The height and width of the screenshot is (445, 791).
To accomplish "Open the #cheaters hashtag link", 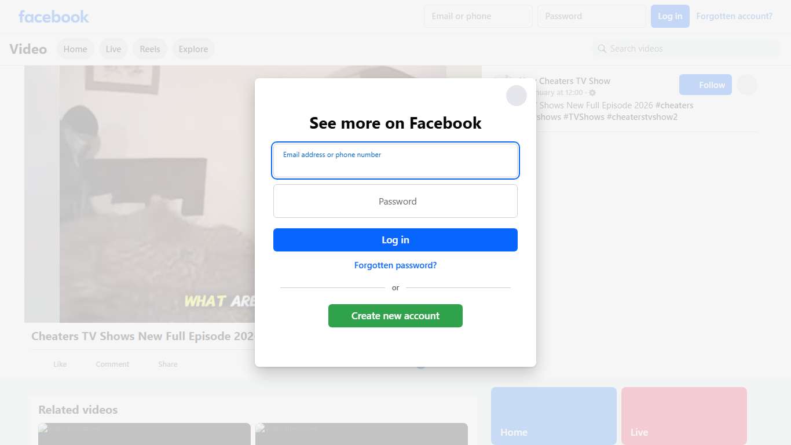I will click(x=675, y=105).
